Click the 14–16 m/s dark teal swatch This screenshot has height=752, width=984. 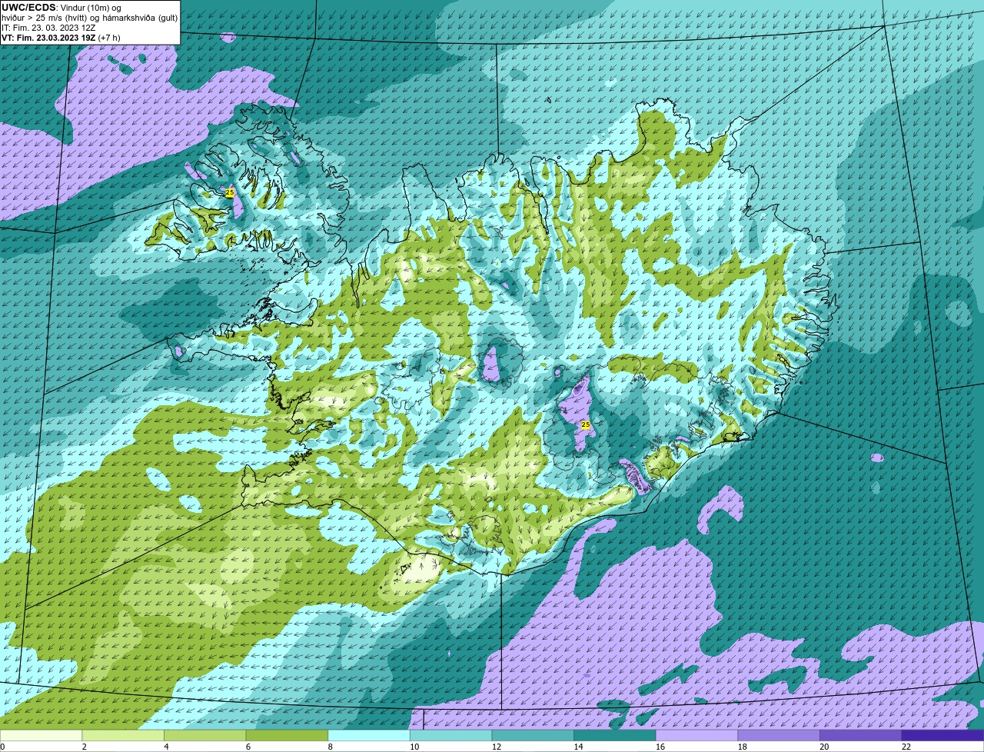pyautogui.click(x=615, y=736)
